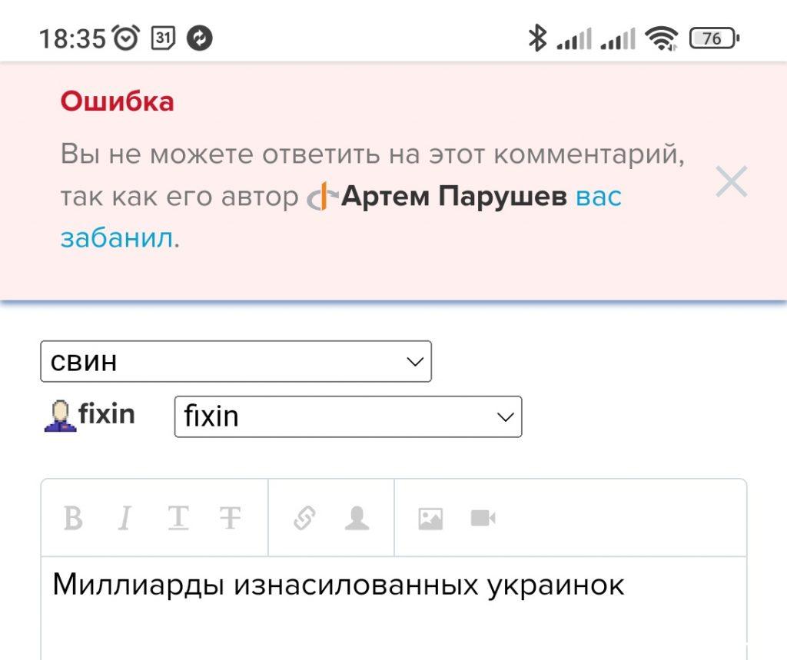This screenshot has width=787, height=660.
Task: Open the "вас забанил" link
Action: click(341, 217)
